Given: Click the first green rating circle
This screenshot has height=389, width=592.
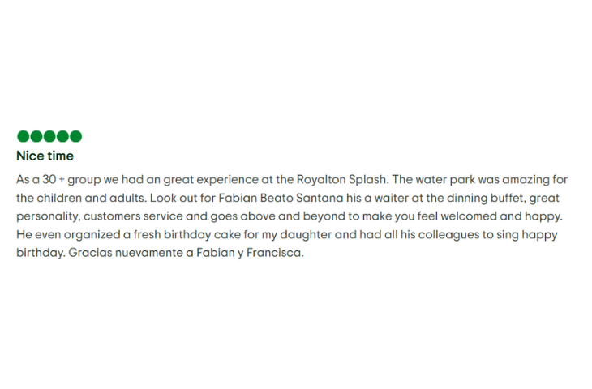Looking at the screenshot, I should click(x=23, y=136).
